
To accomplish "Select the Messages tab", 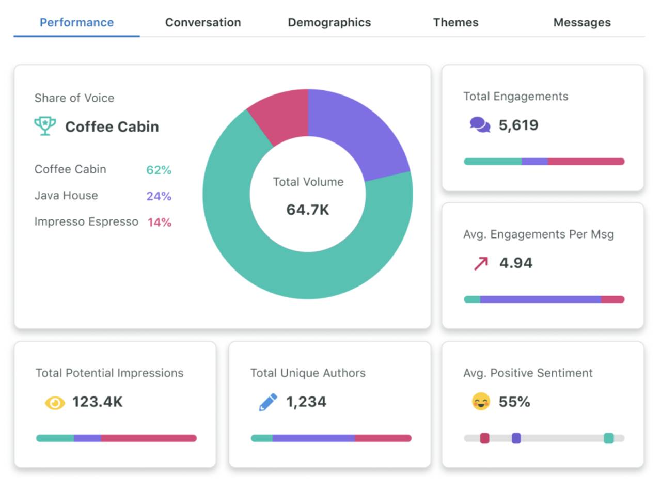I will tap(582, 22).
